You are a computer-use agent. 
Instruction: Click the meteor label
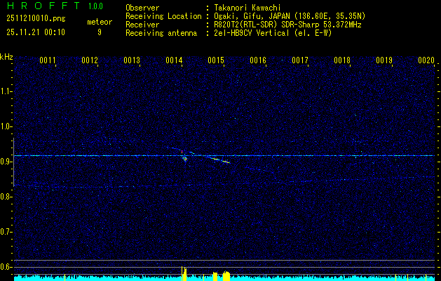100,22
